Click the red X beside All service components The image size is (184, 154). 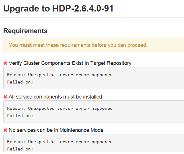pos(5,97)
